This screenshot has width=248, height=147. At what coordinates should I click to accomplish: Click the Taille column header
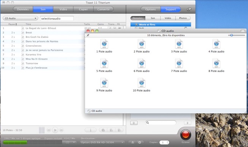tap(87, 24)
